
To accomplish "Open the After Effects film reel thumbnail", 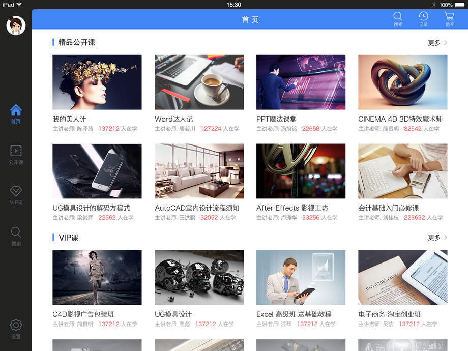I will point(301,171).
